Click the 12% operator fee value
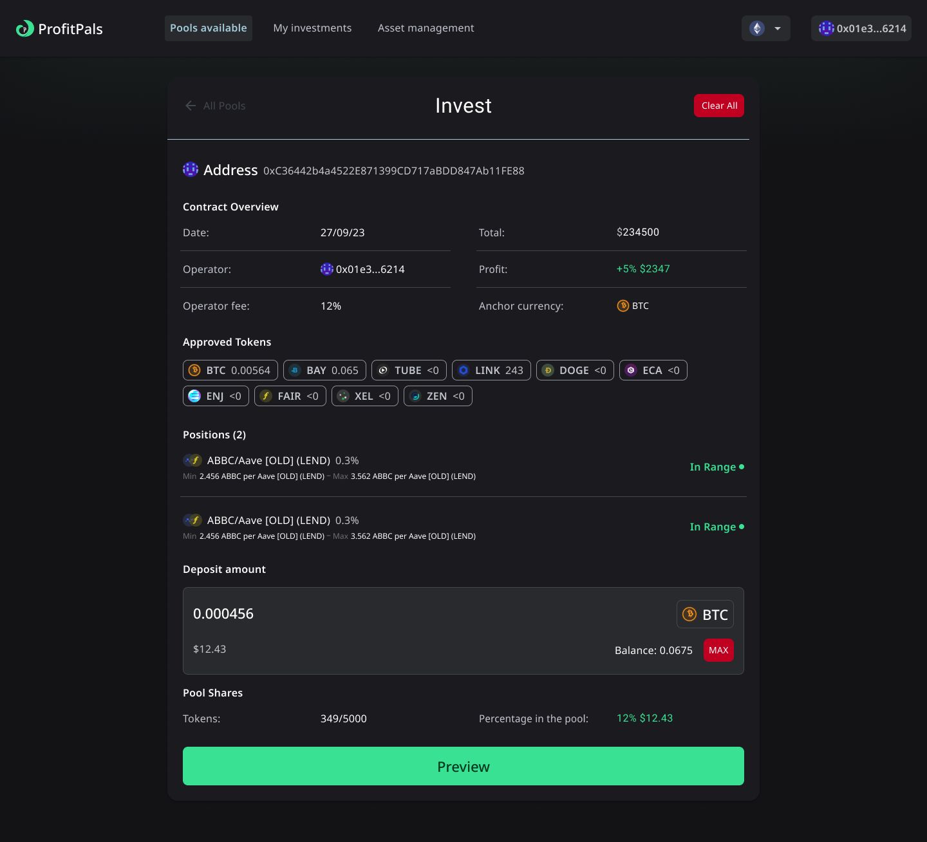The image size is (927, 842). point(331,306)
